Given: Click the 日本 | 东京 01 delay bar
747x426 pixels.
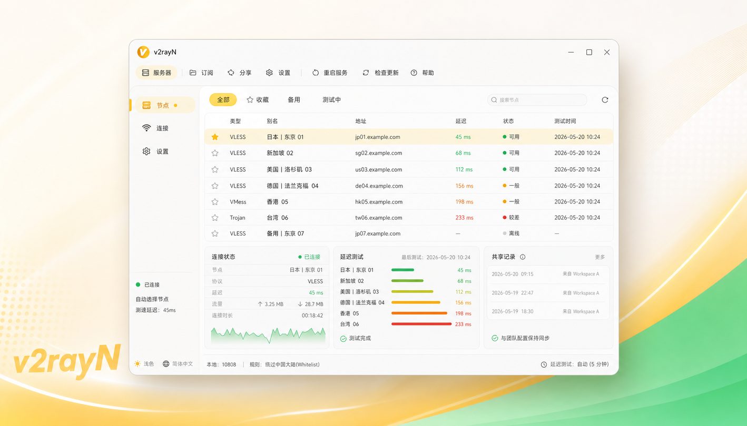Looking at the screenshot, I should [402, 270].
